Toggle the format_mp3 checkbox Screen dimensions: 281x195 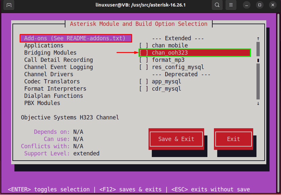tap(144, 60)
